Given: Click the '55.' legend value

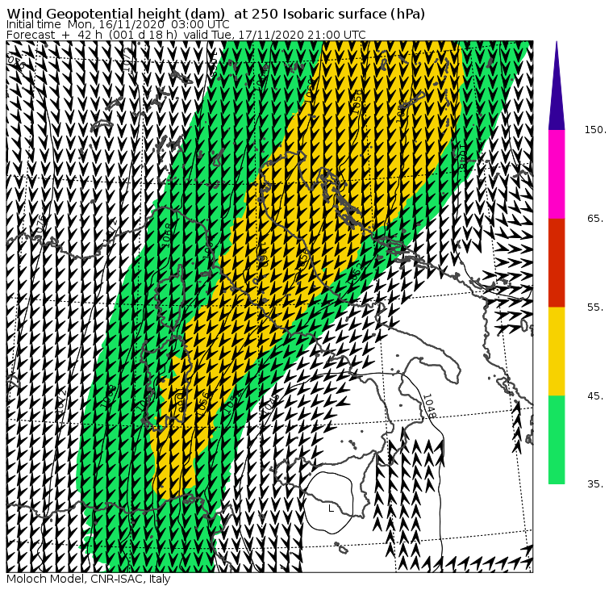Looking at the screenshot, I should 595,308.
